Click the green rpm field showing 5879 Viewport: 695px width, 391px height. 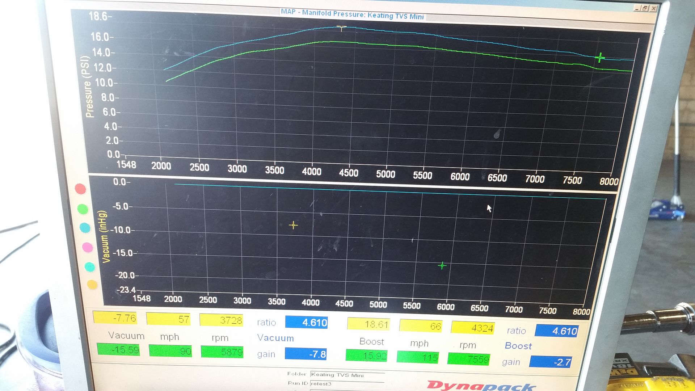tap(222, 352)
